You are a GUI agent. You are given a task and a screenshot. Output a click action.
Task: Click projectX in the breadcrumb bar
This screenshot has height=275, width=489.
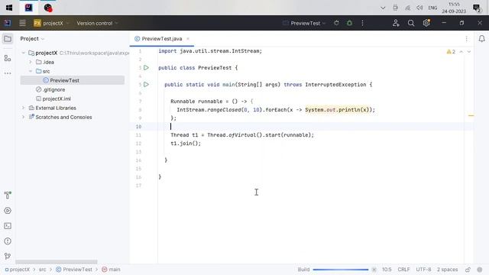(17, 270)
